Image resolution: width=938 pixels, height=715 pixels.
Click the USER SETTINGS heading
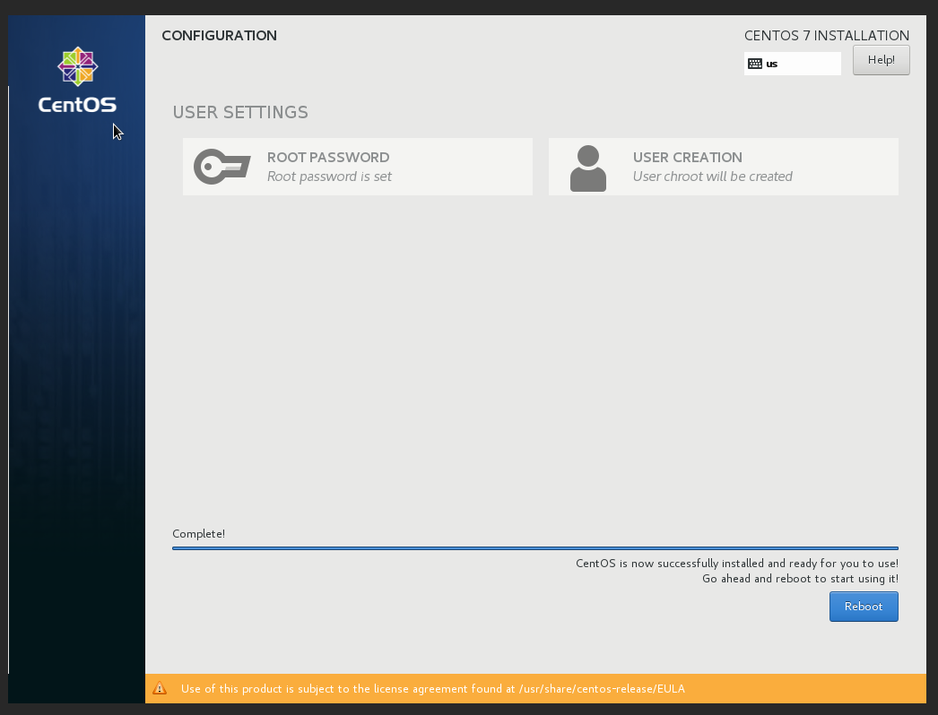pos(240,112)
